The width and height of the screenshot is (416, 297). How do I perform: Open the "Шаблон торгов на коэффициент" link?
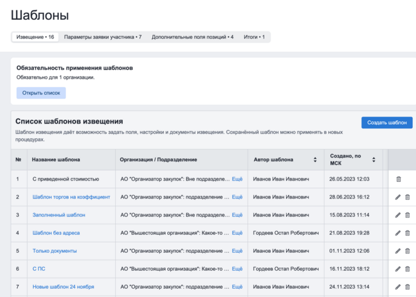(71, 197)
